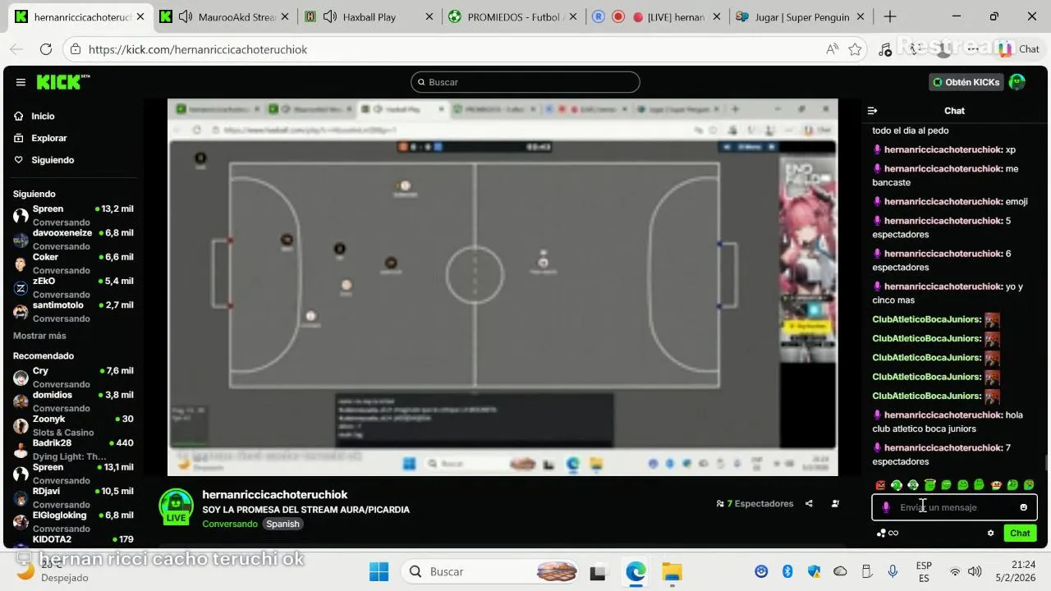Open the Restream Chat extension button
The height and width of the screenshot is (591, 1051).
[x=1020, y=49]
